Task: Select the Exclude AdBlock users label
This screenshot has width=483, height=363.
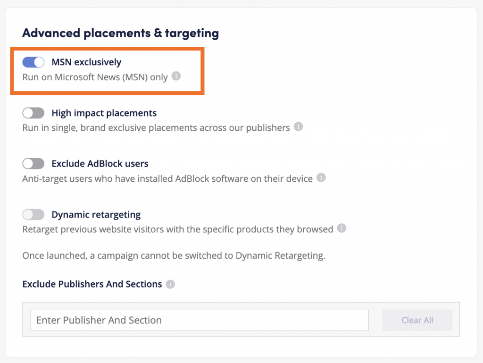Action: pyautogui.click(x=100, y=164)
